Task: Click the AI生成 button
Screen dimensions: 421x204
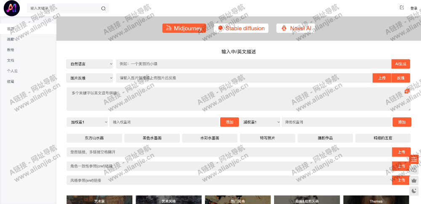Action: pos(401,64)
